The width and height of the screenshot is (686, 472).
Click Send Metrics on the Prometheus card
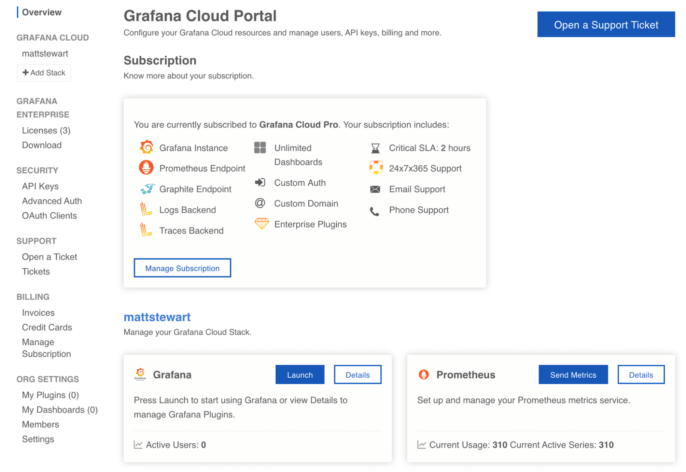573,374
